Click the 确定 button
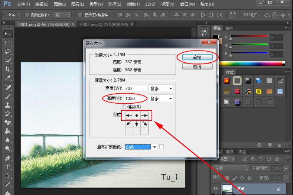Viewport: 293px width, 195px height. 197,57
